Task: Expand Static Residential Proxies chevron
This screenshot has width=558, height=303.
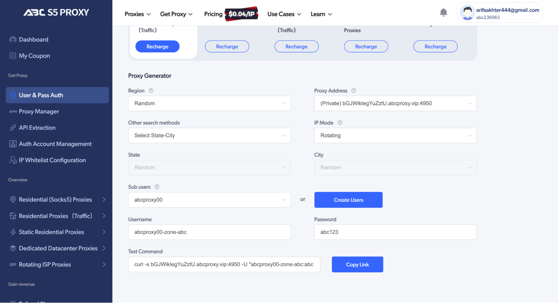Action: pyautogui.click(x=104, y=232)
